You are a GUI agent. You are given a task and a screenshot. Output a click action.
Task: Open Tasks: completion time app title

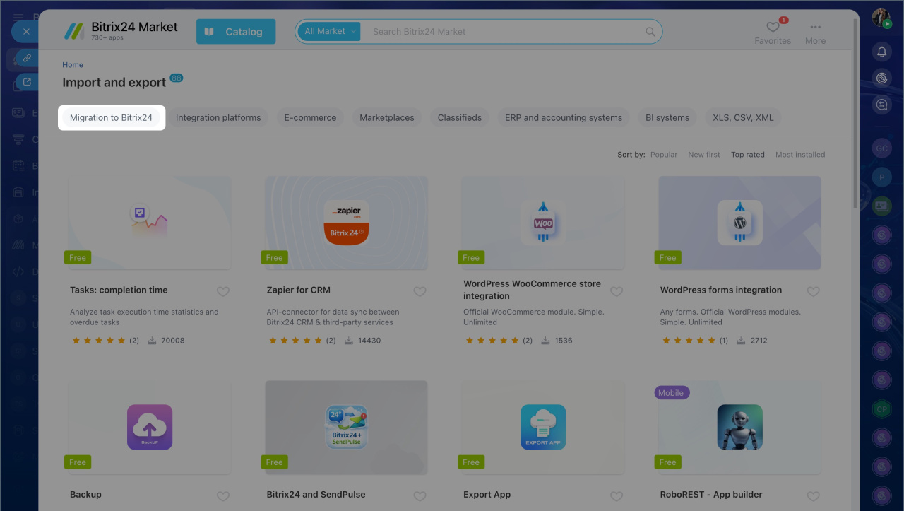pyautogui.click(x=119, y=290)
